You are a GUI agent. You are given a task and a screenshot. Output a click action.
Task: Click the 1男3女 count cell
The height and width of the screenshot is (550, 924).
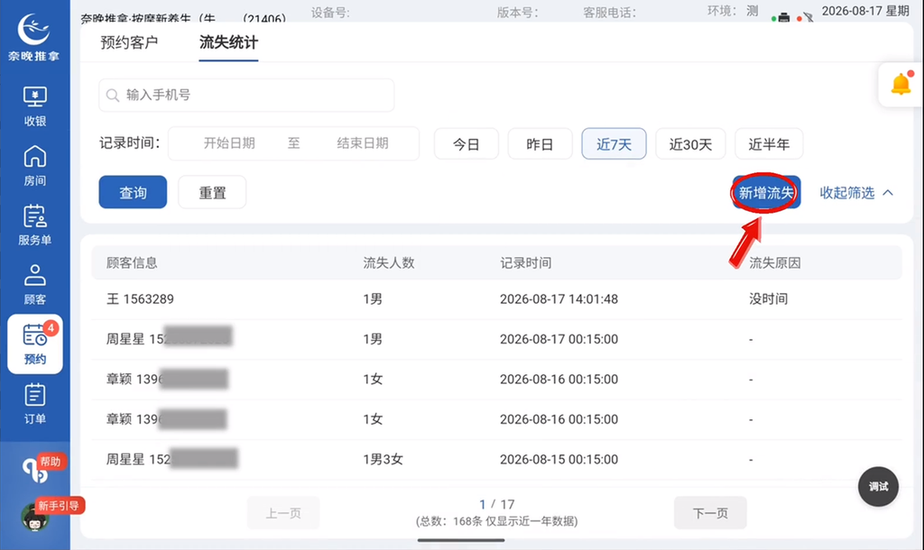[x=383, y=459]
